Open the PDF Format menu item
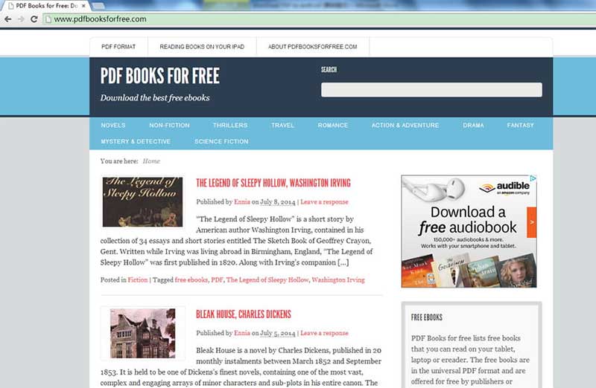 [x=118, y=47]
